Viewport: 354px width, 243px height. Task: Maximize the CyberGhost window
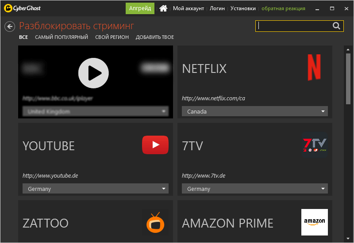[x=332, y=8]
